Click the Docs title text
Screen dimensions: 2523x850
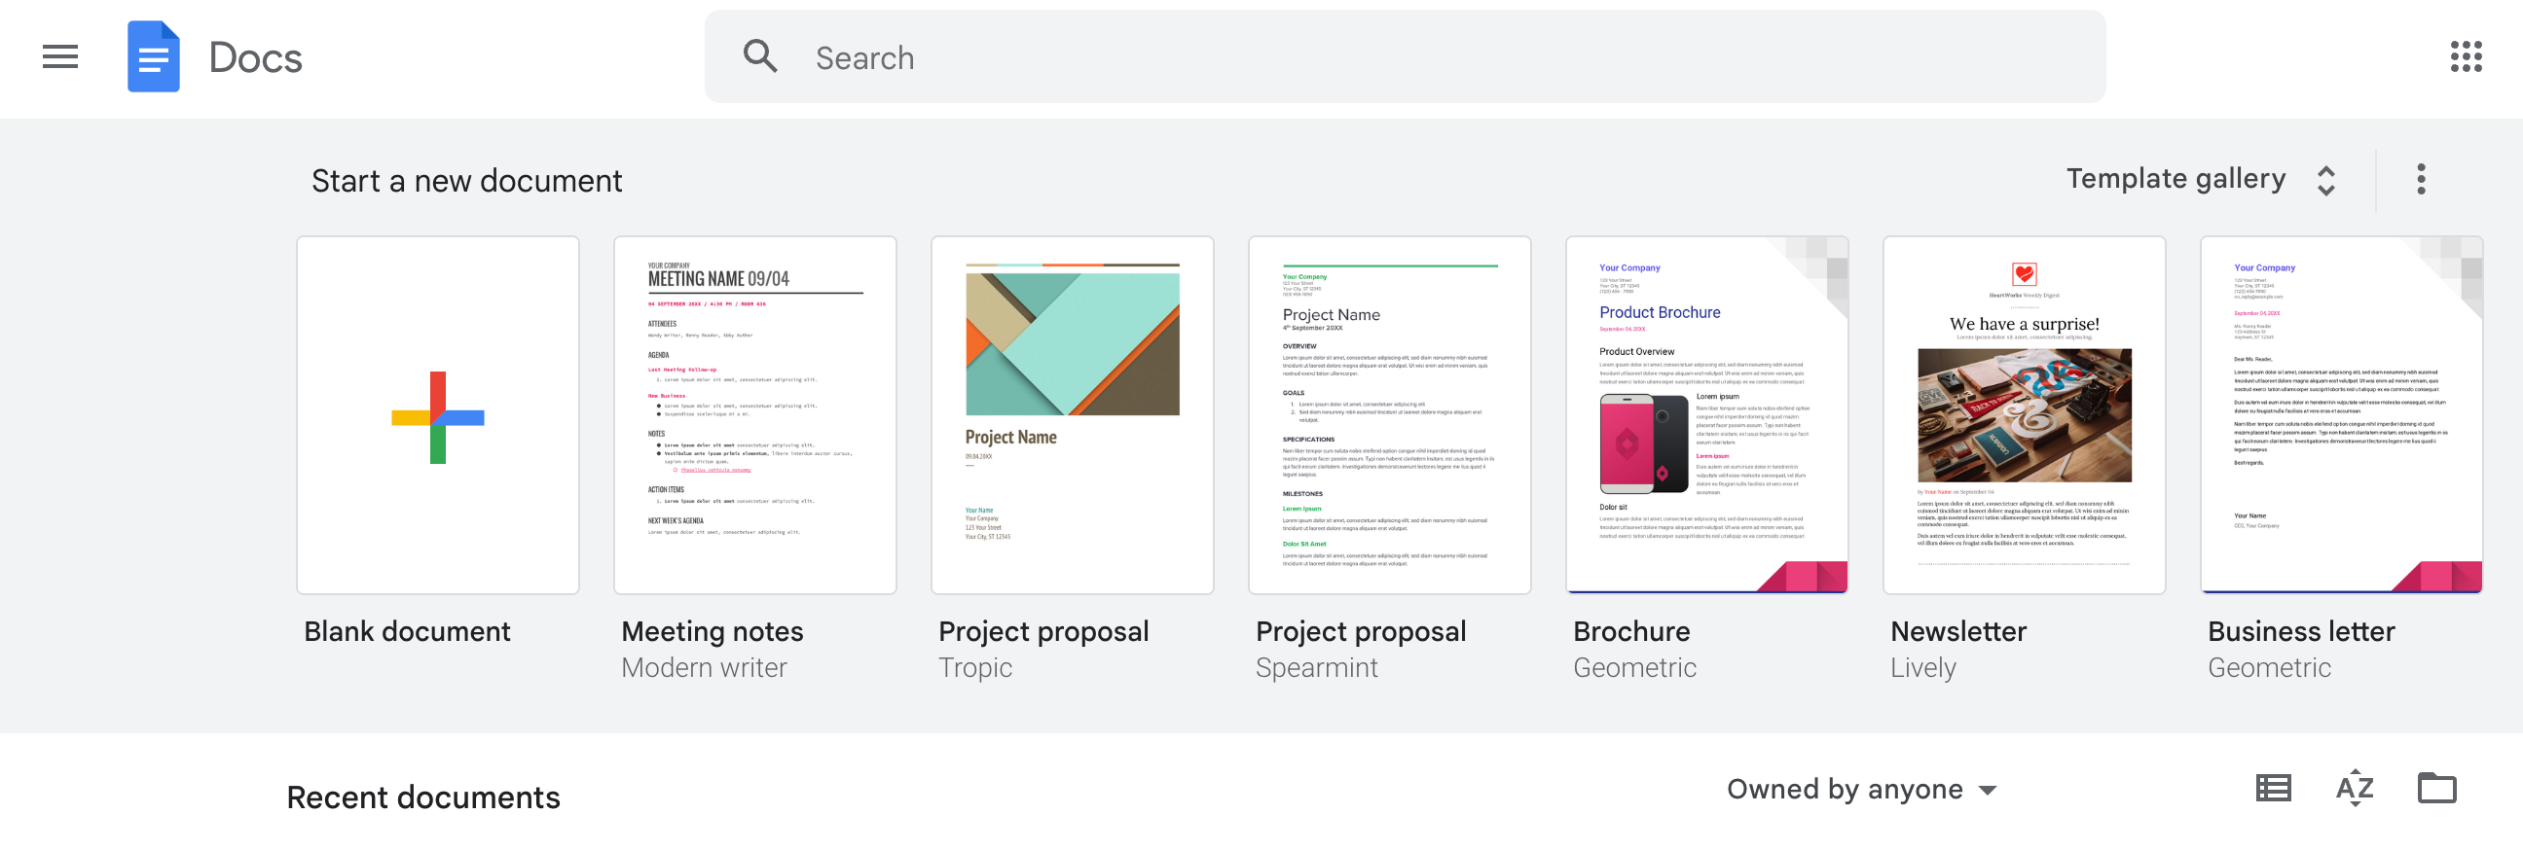click(x=256, y=57)
